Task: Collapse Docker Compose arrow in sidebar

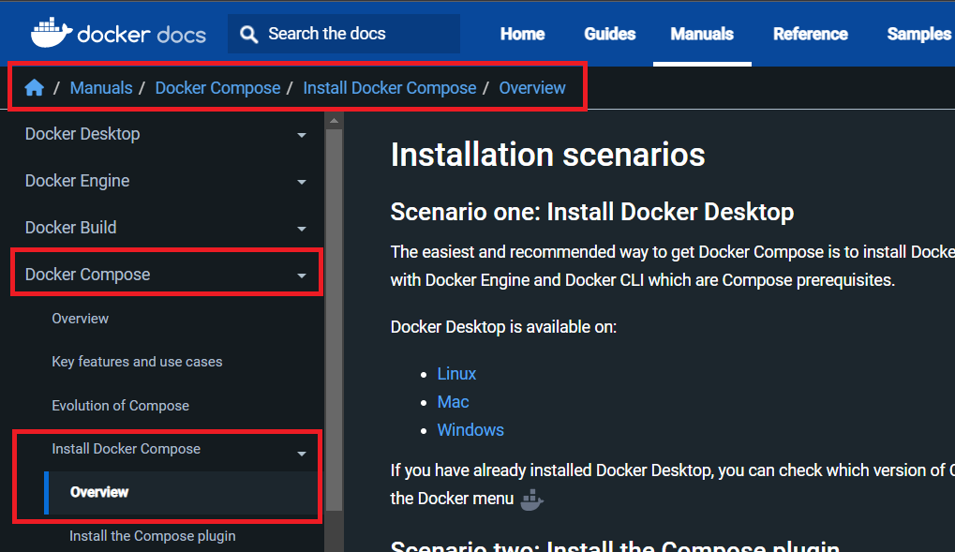Action: click(x=302, y=276)
